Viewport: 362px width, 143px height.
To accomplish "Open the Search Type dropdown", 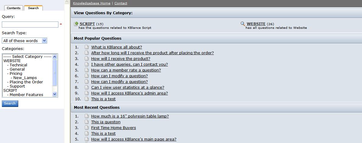I will pos(24,41).
